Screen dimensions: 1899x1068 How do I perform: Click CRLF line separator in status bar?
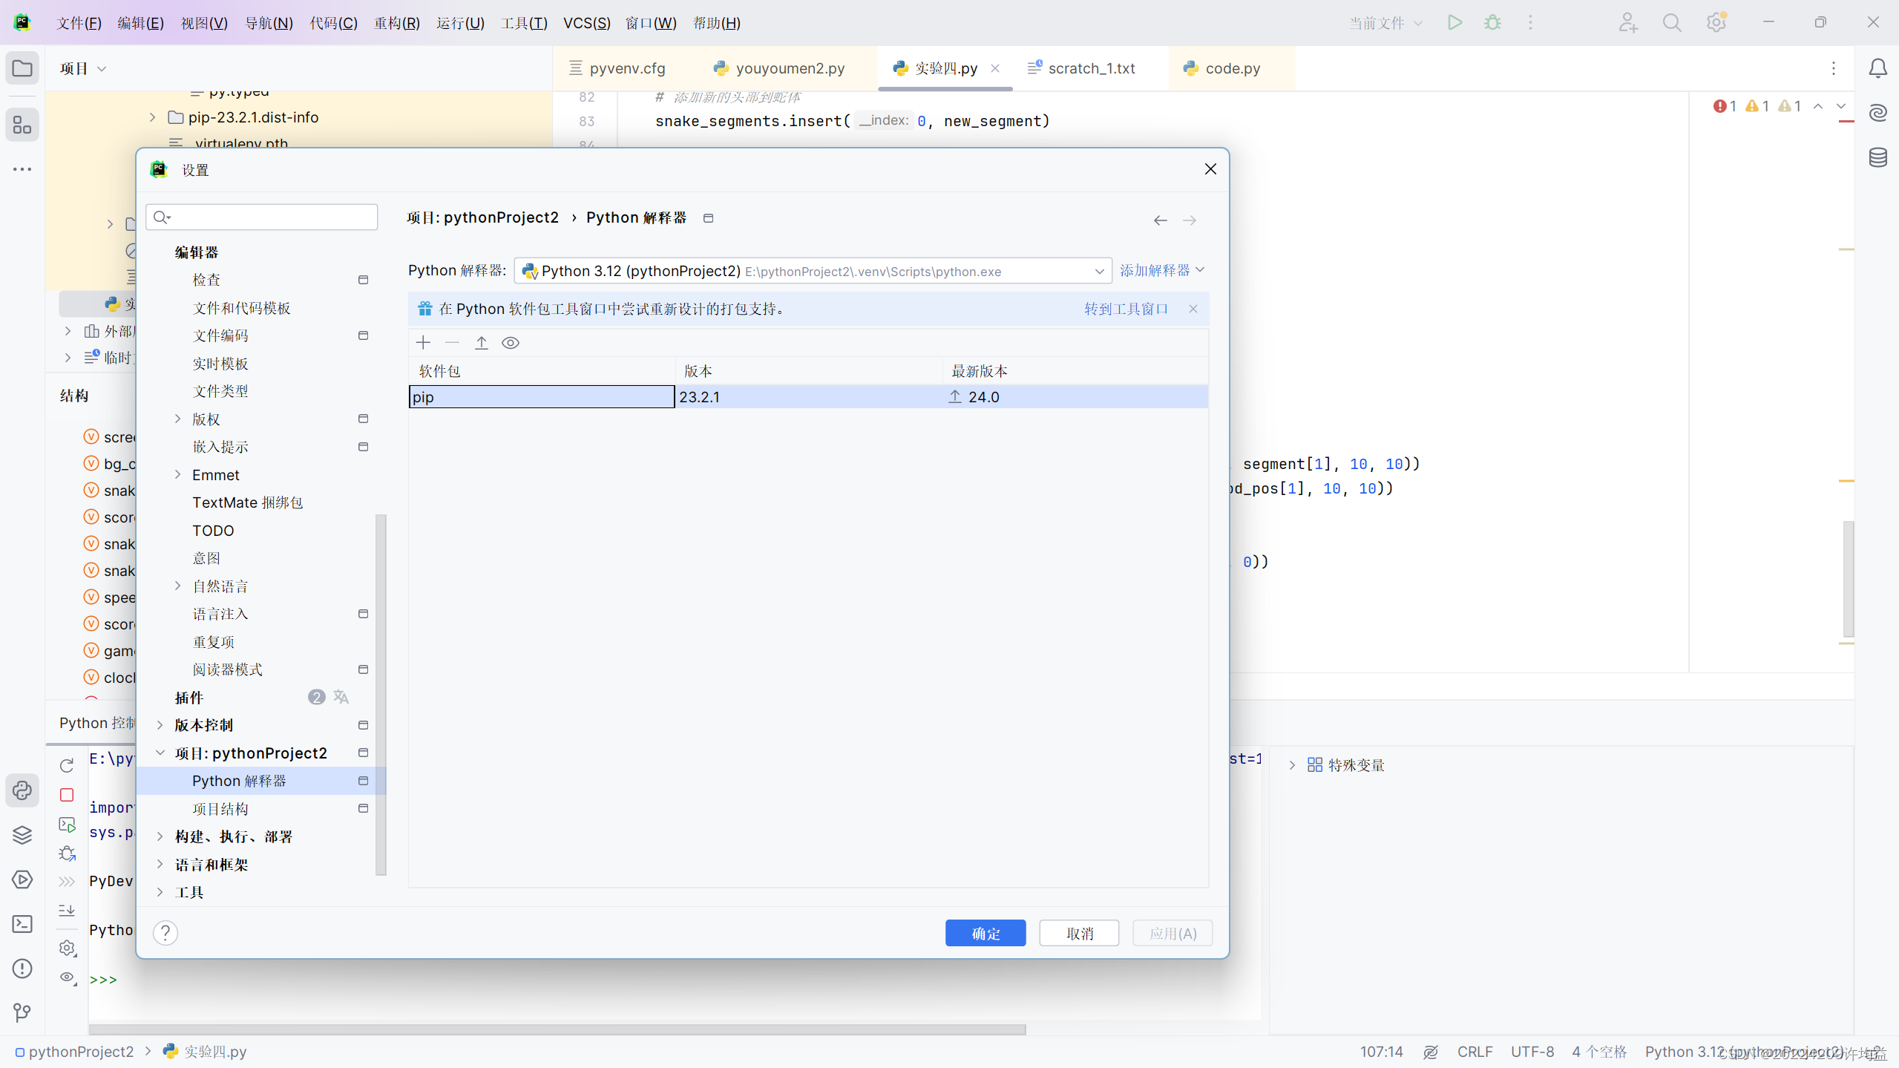tap(1474, 1052)
